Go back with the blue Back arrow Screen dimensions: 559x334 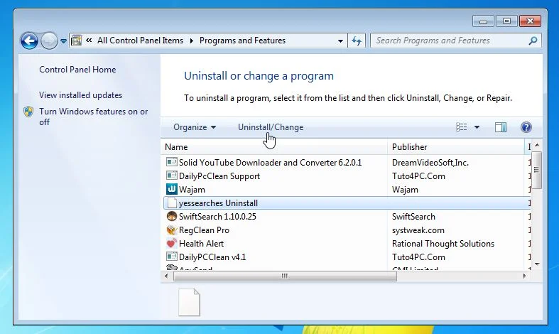pos(29,41)
